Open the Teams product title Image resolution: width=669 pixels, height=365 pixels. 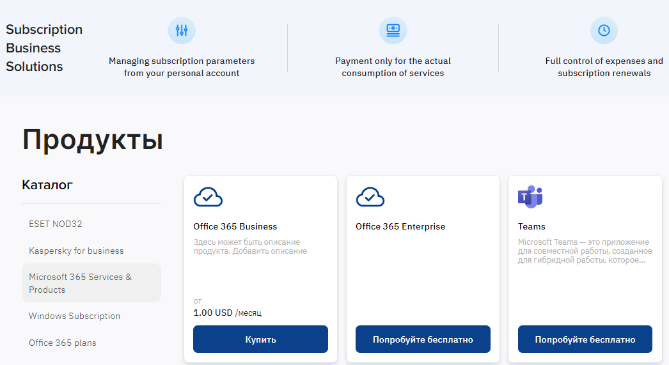(531, 226)
